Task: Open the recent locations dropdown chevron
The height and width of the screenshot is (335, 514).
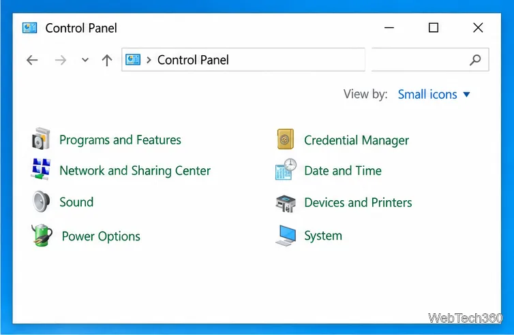Action: point(85,60)
